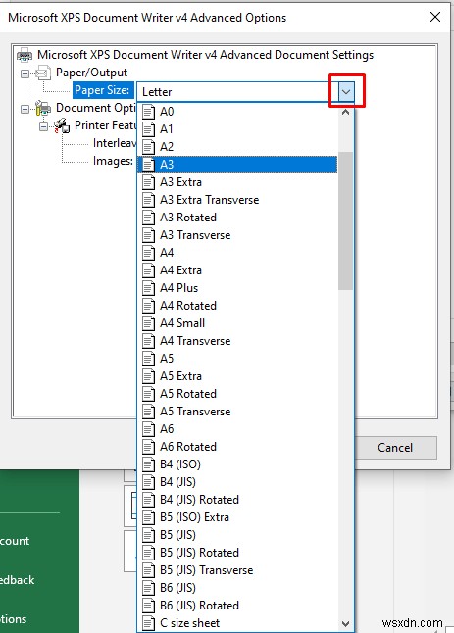Choose A5 Rotated option
This screenshot has height=633, width=454.
click(x=237, y=394)
